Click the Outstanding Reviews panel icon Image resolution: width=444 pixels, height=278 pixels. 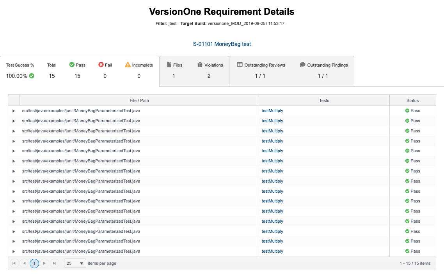240,65
